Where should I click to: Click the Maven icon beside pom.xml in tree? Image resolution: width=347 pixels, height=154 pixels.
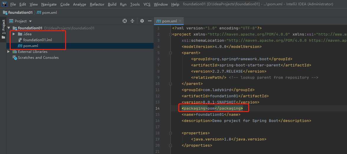[x=20, y=46]
